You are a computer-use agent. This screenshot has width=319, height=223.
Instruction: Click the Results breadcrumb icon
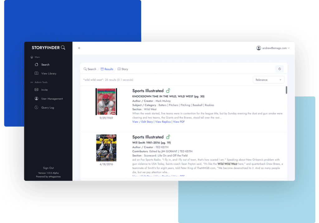(102, 69)
